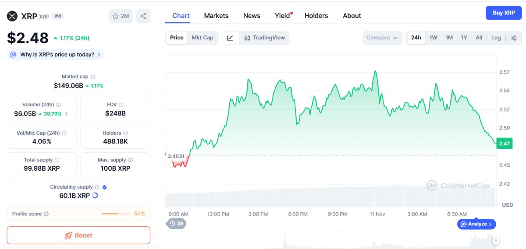Switch to TradingView candlestick view
This screenshot has width=526, height=249.
[265, 38]
